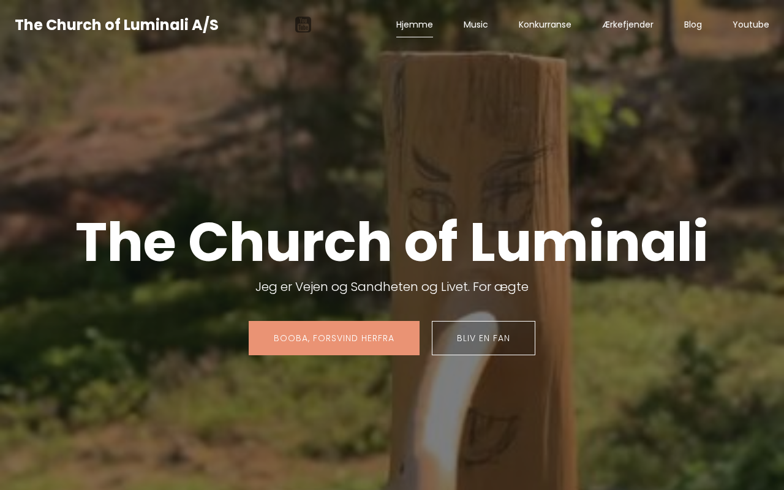Click the Bliv en fan button
The width and height of the screenshot is (784, 490).
pos(483,338)
